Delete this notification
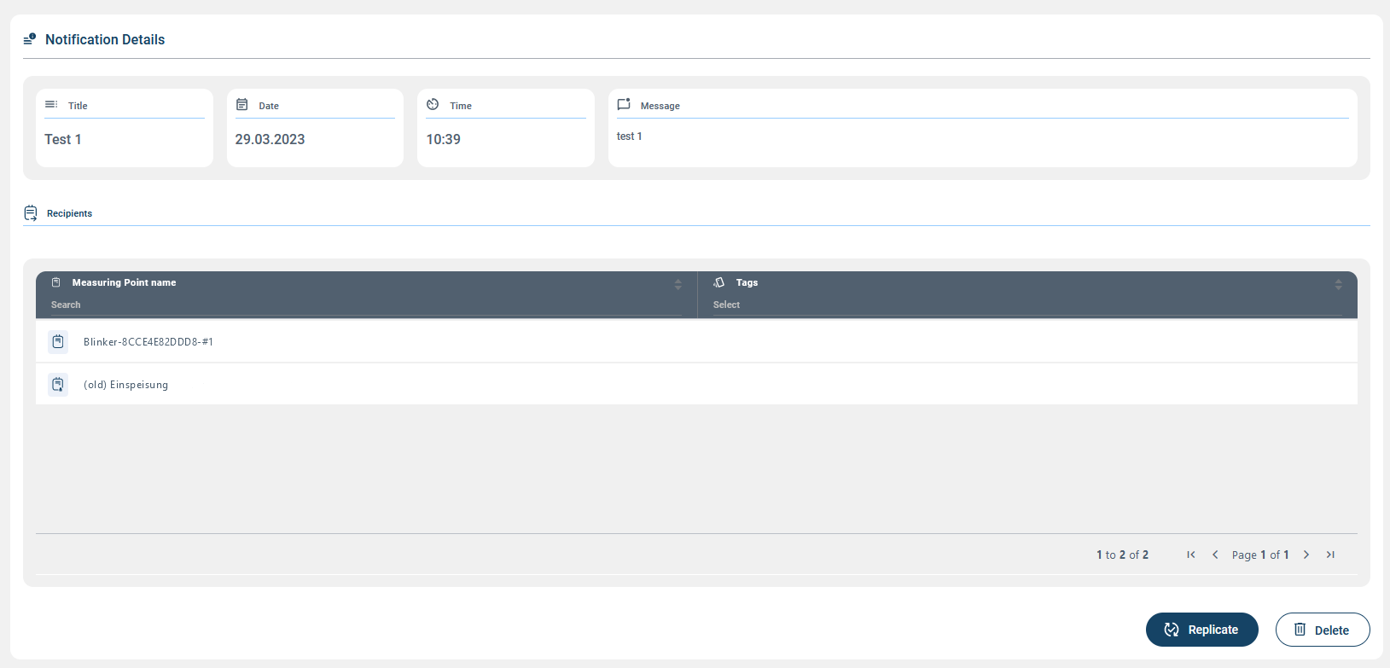 click(1323, 630)
